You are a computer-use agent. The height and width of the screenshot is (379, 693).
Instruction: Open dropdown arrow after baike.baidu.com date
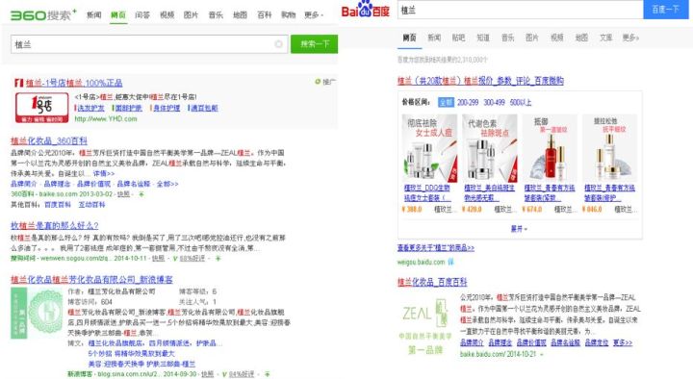(x=541, y=354)
